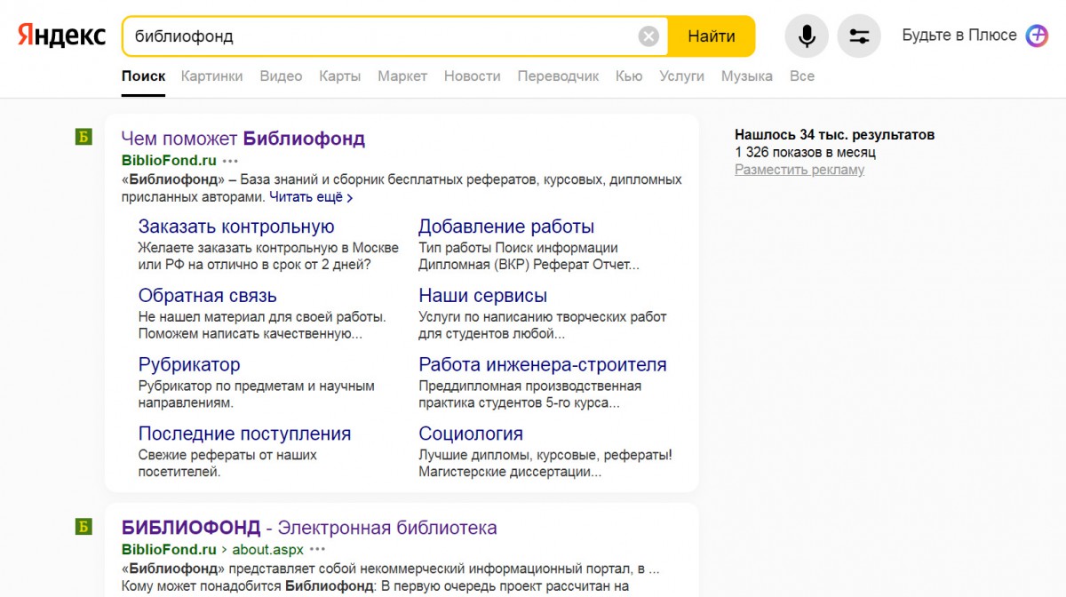Start voice search with the microphone icon
Viewport: 1066px width, 597px height.
point(807,36)
